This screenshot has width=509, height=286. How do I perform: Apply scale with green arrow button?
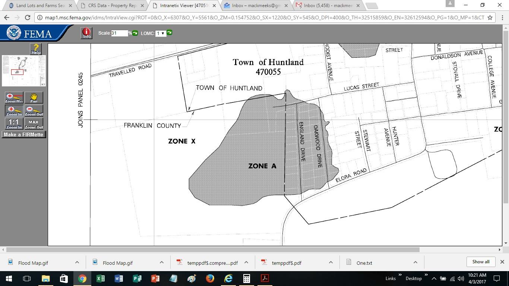[x=135, y=33]
